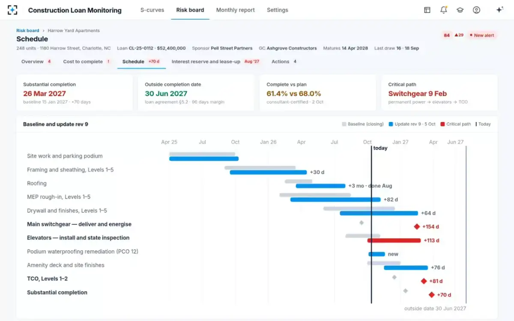Click the blue MEP rough-in bar
This screenshot has height=321, width=514.
click(335, 199)
